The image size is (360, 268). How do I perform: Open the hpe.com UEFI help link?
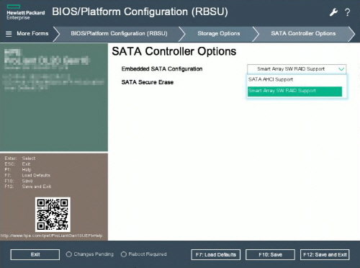click(51, 236)
